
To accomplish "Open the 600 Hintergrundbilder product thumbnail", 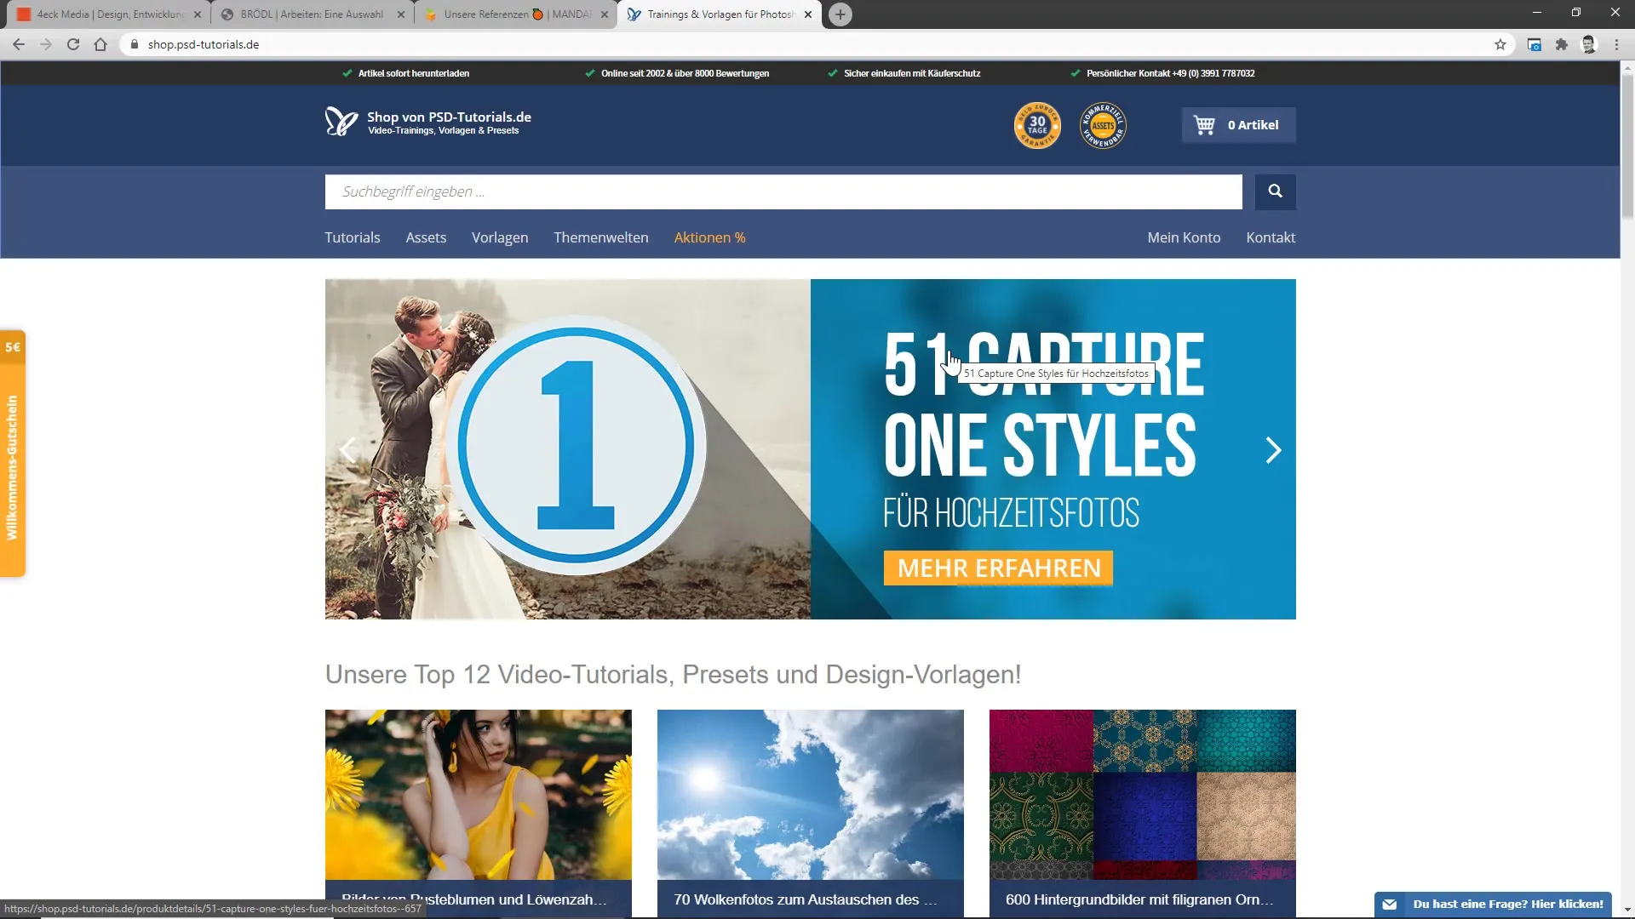I will coord(1143,795).
